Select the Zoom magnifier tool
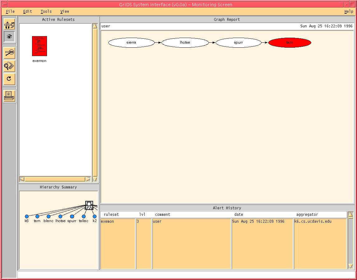This screenshot has height=280, width=357. 9,53
